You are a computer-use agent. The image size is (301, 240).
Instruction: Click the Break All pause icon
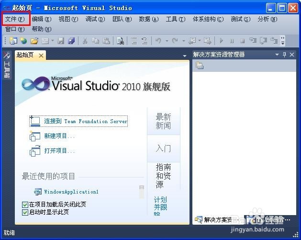point(232,41)
